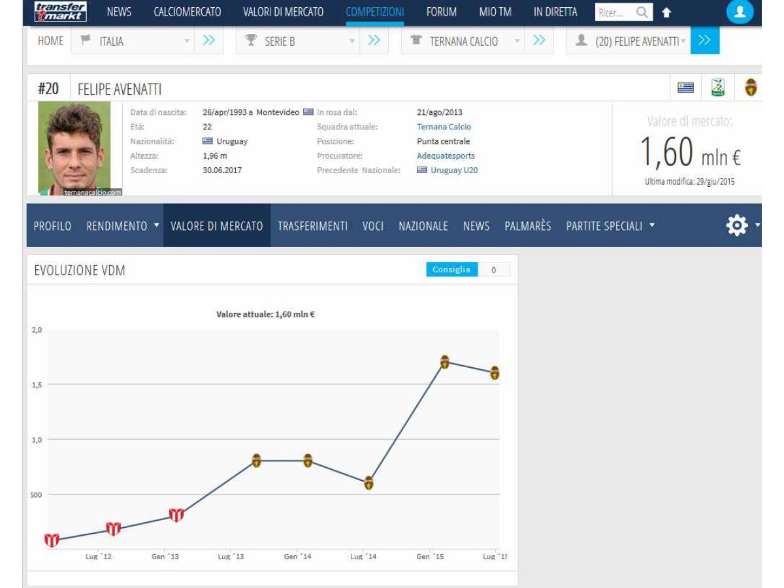Click the search magnifier icon
Viewport: 784px width, 588px height.
pyautogui.click(x=642, y=12)
